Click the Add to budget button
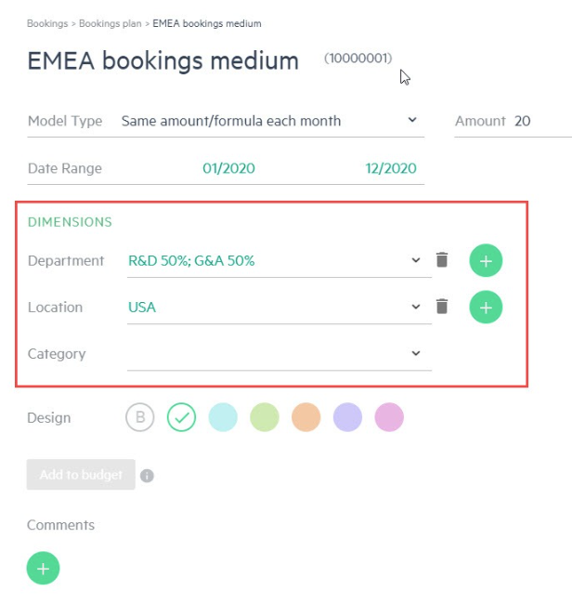The height and width of the screenshot is (604, 572). pos(81,475)
